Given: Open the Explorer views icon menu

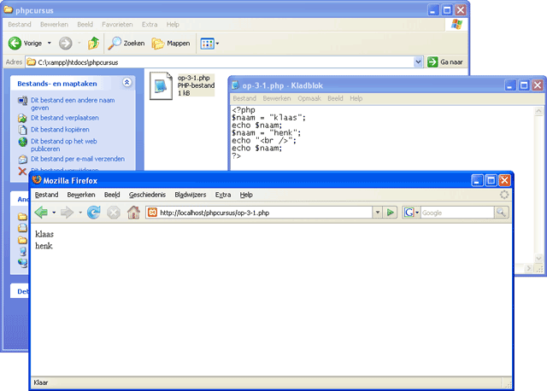Looking at the screenshot, I should [x=209, y=44].
